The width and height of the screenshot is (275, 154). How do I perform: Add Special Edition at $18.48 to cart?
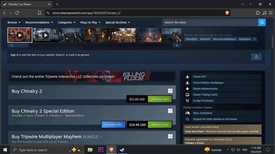(x=160, y=124)
